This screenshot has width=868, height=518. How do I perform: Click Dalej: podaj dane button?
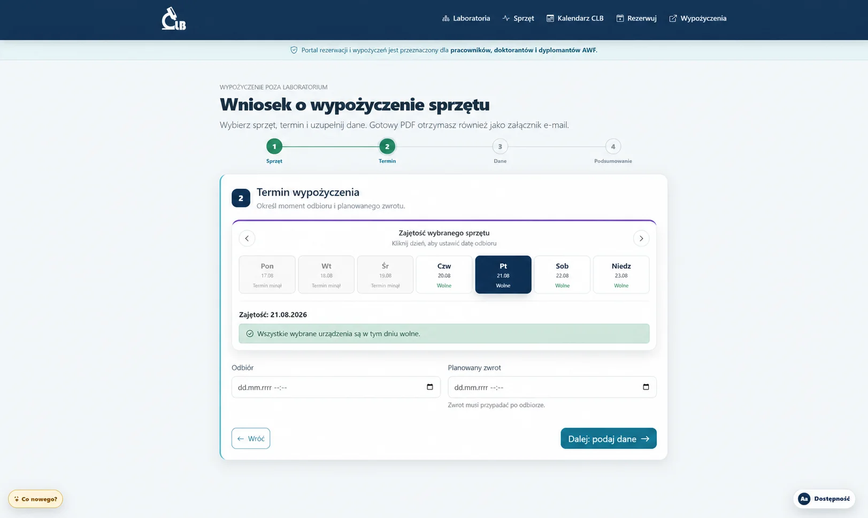(609, 438)
